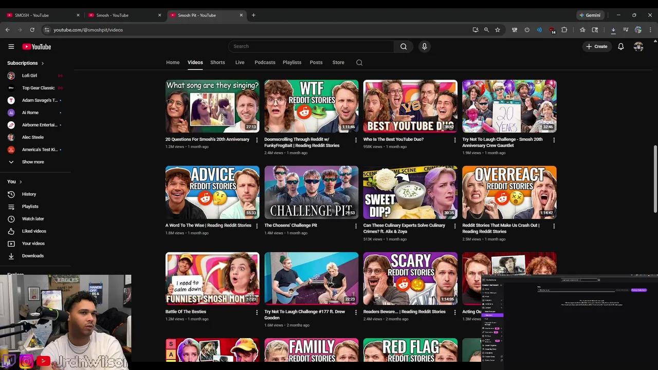
Task: Activate voice search microphone
Action: 424,46
